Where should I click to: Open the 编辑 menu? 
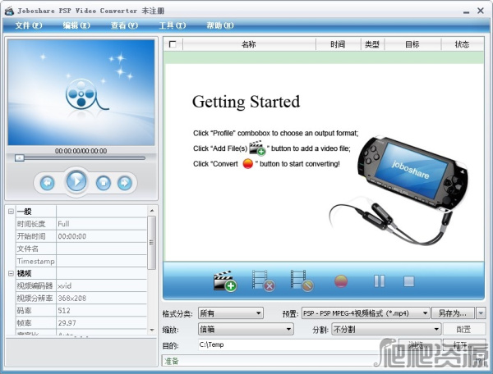pos(76,25)
